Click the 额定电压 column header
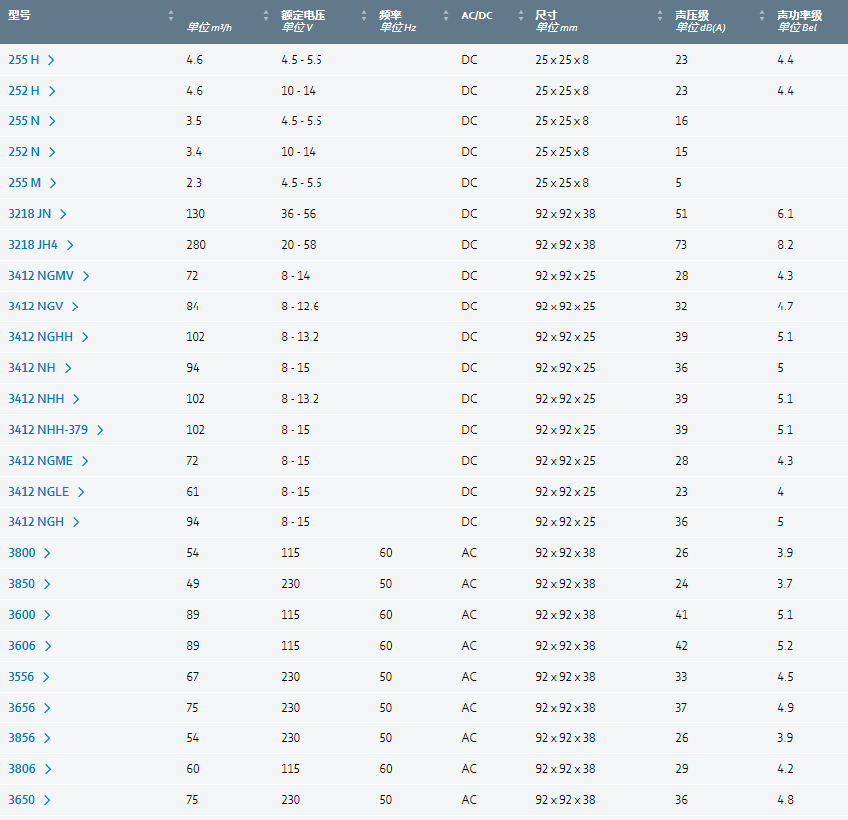Viewport: 848px width, 820px height. [x=304, y=16]
